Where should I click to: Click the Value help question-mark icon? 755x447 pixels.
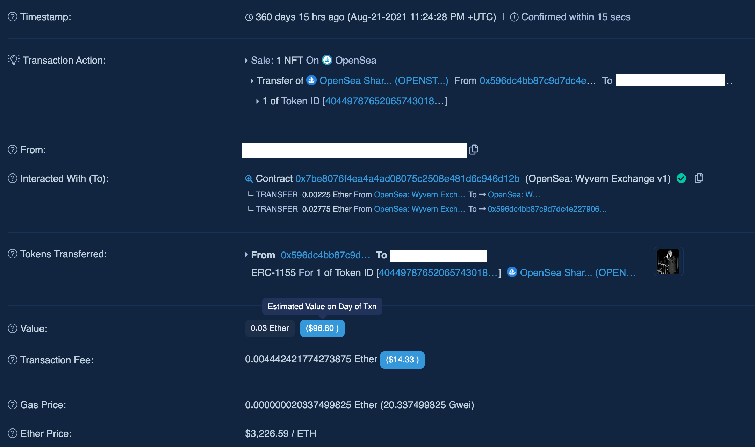pos(13,328)
